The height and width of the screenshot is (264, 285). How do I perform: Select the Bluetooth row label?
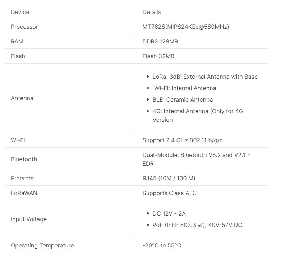pyautogui.click(x=24, y=159)
